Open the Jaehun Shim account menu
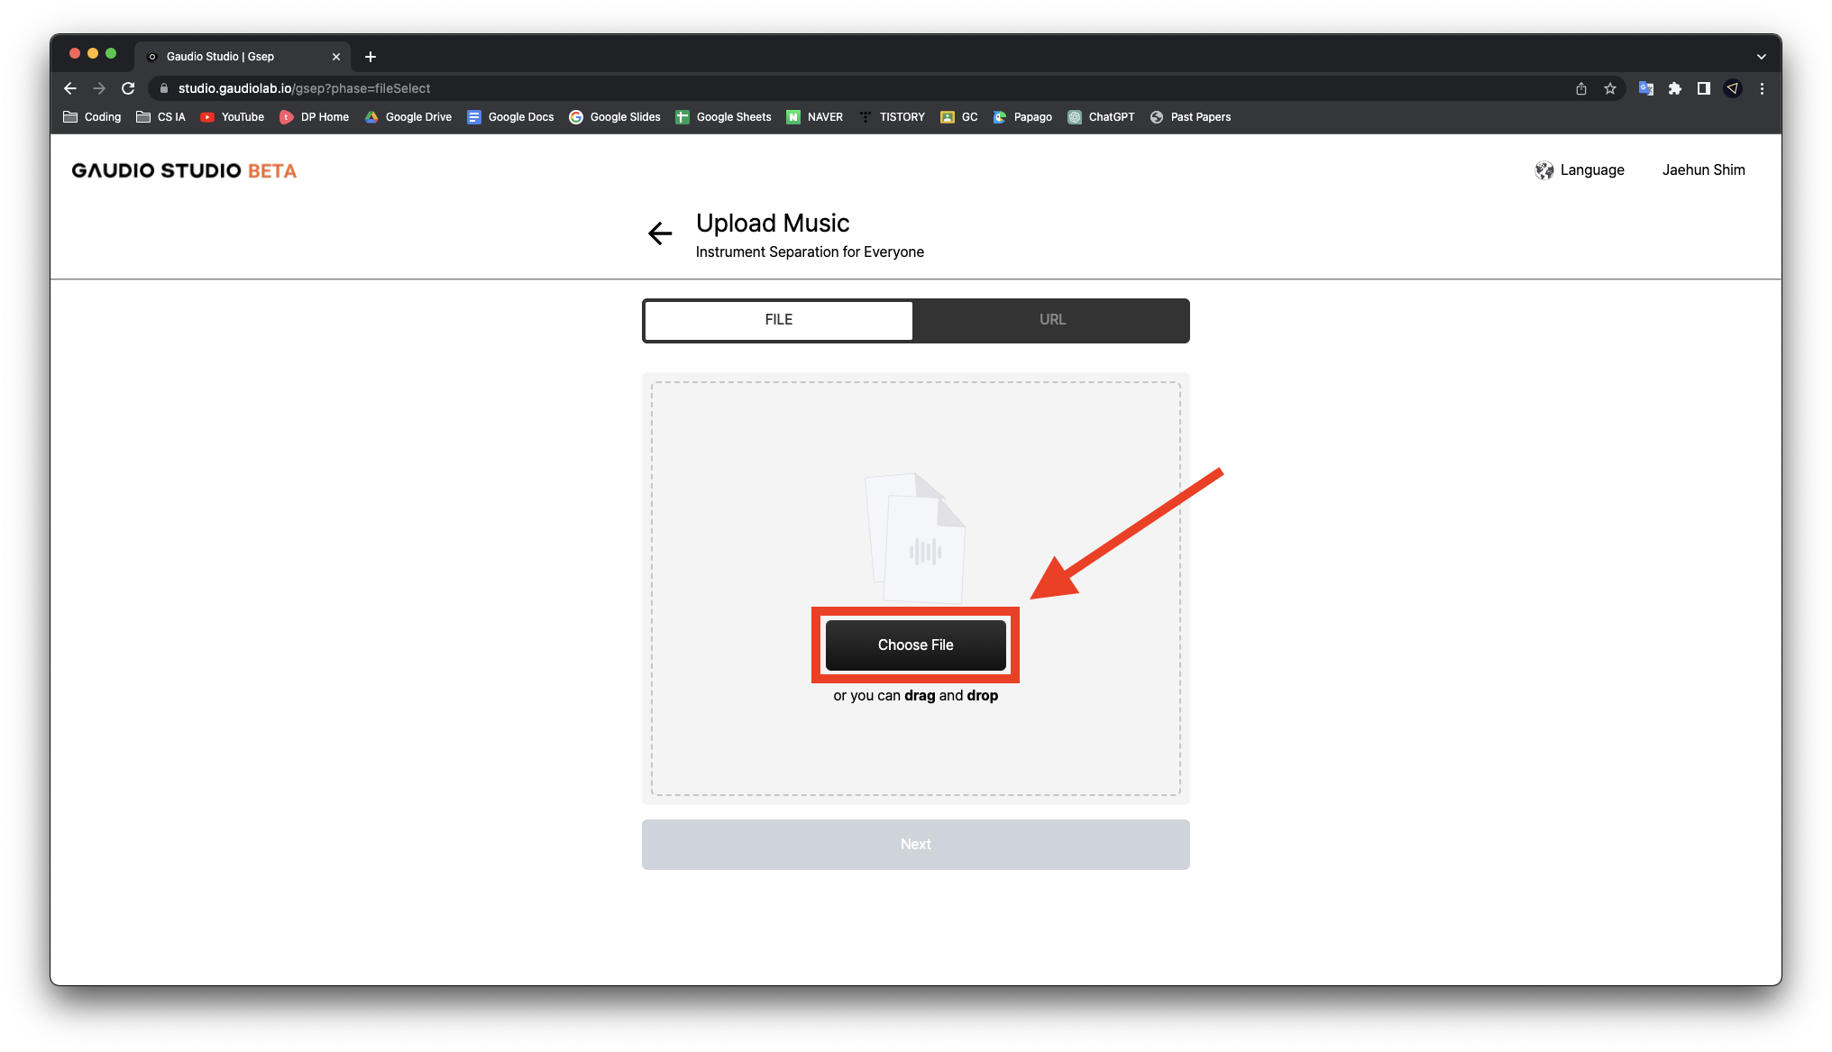 (1703, 170)
